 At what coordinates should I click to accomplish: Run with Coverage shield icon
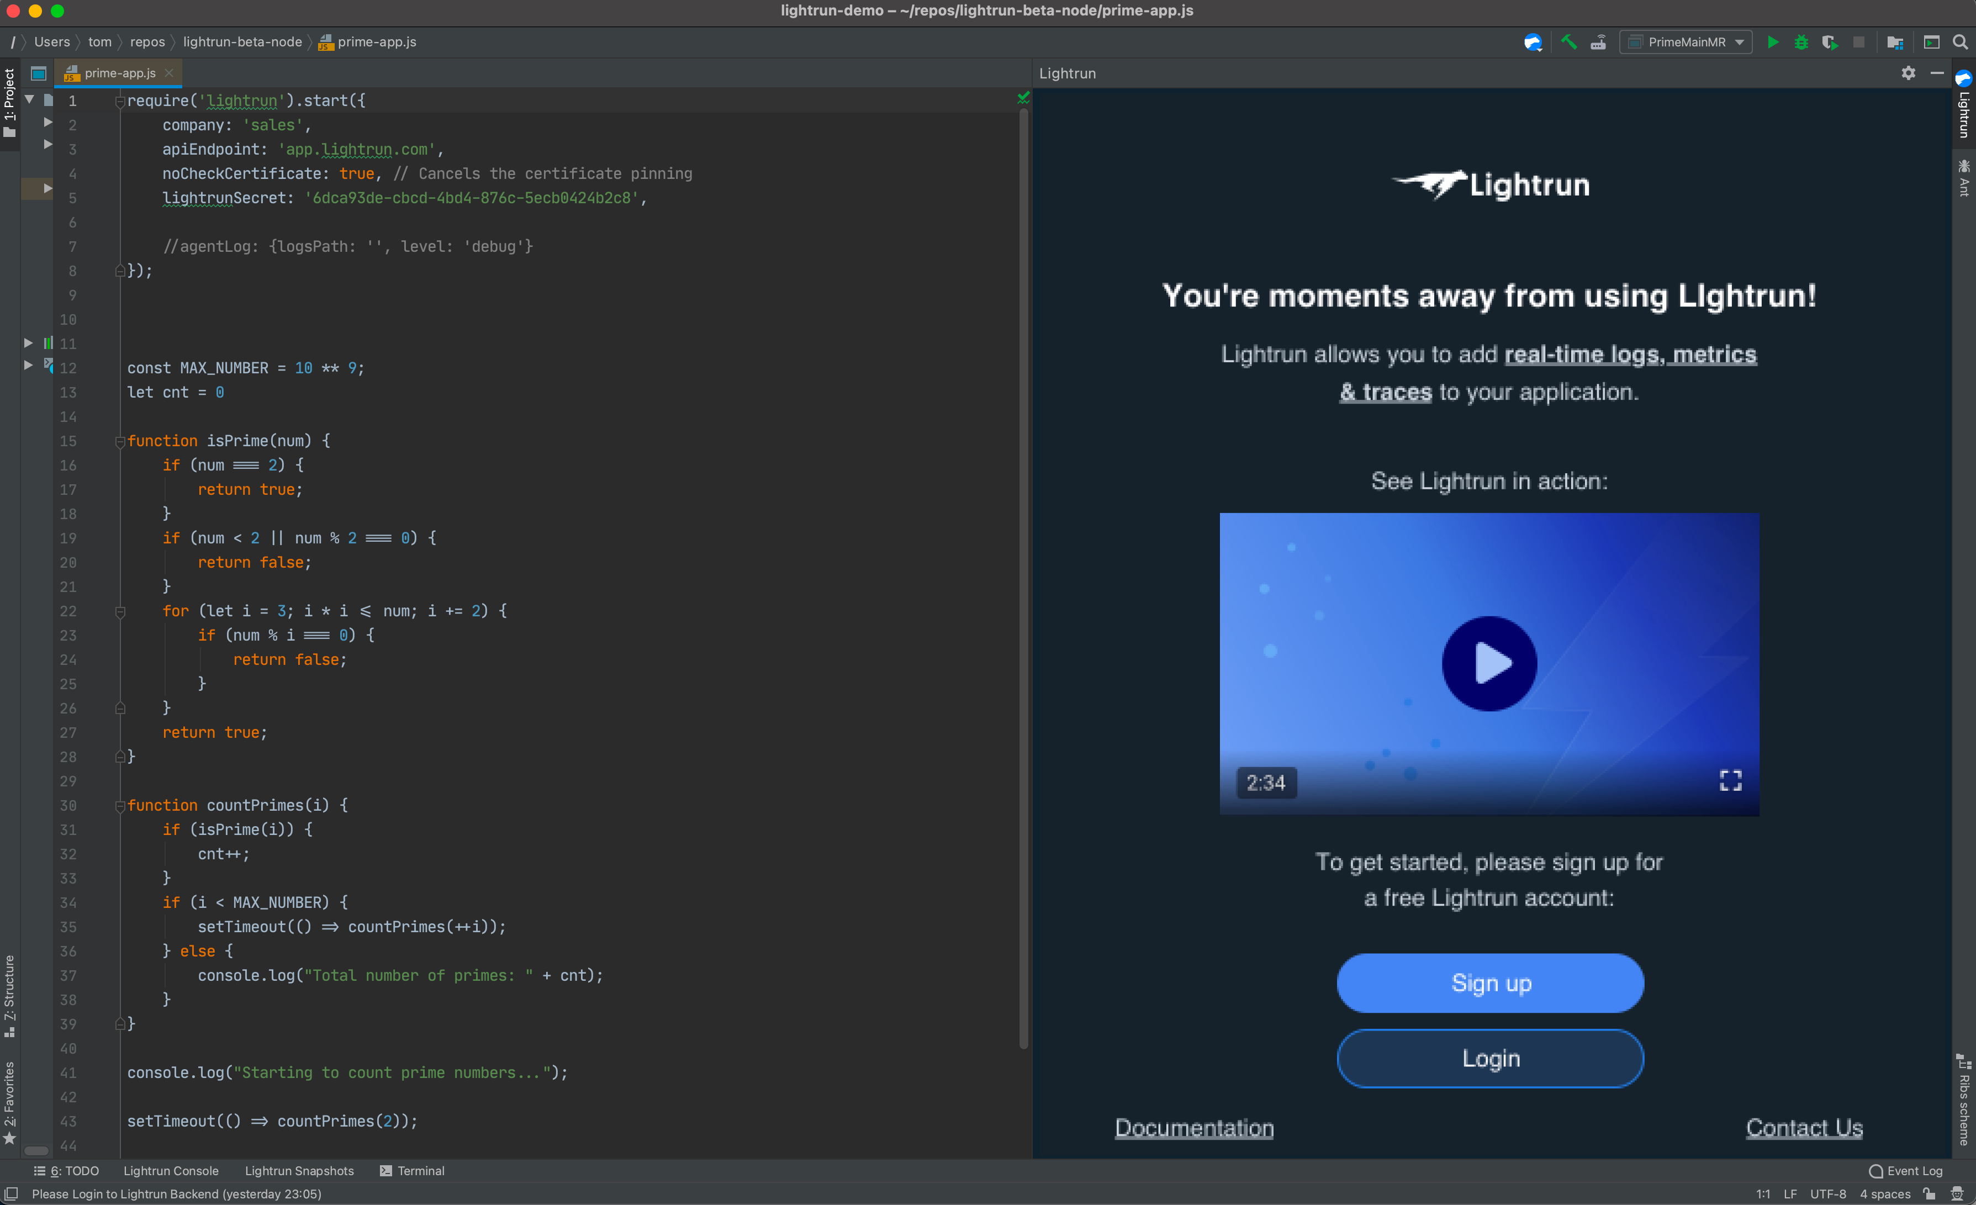(1829, 41)
